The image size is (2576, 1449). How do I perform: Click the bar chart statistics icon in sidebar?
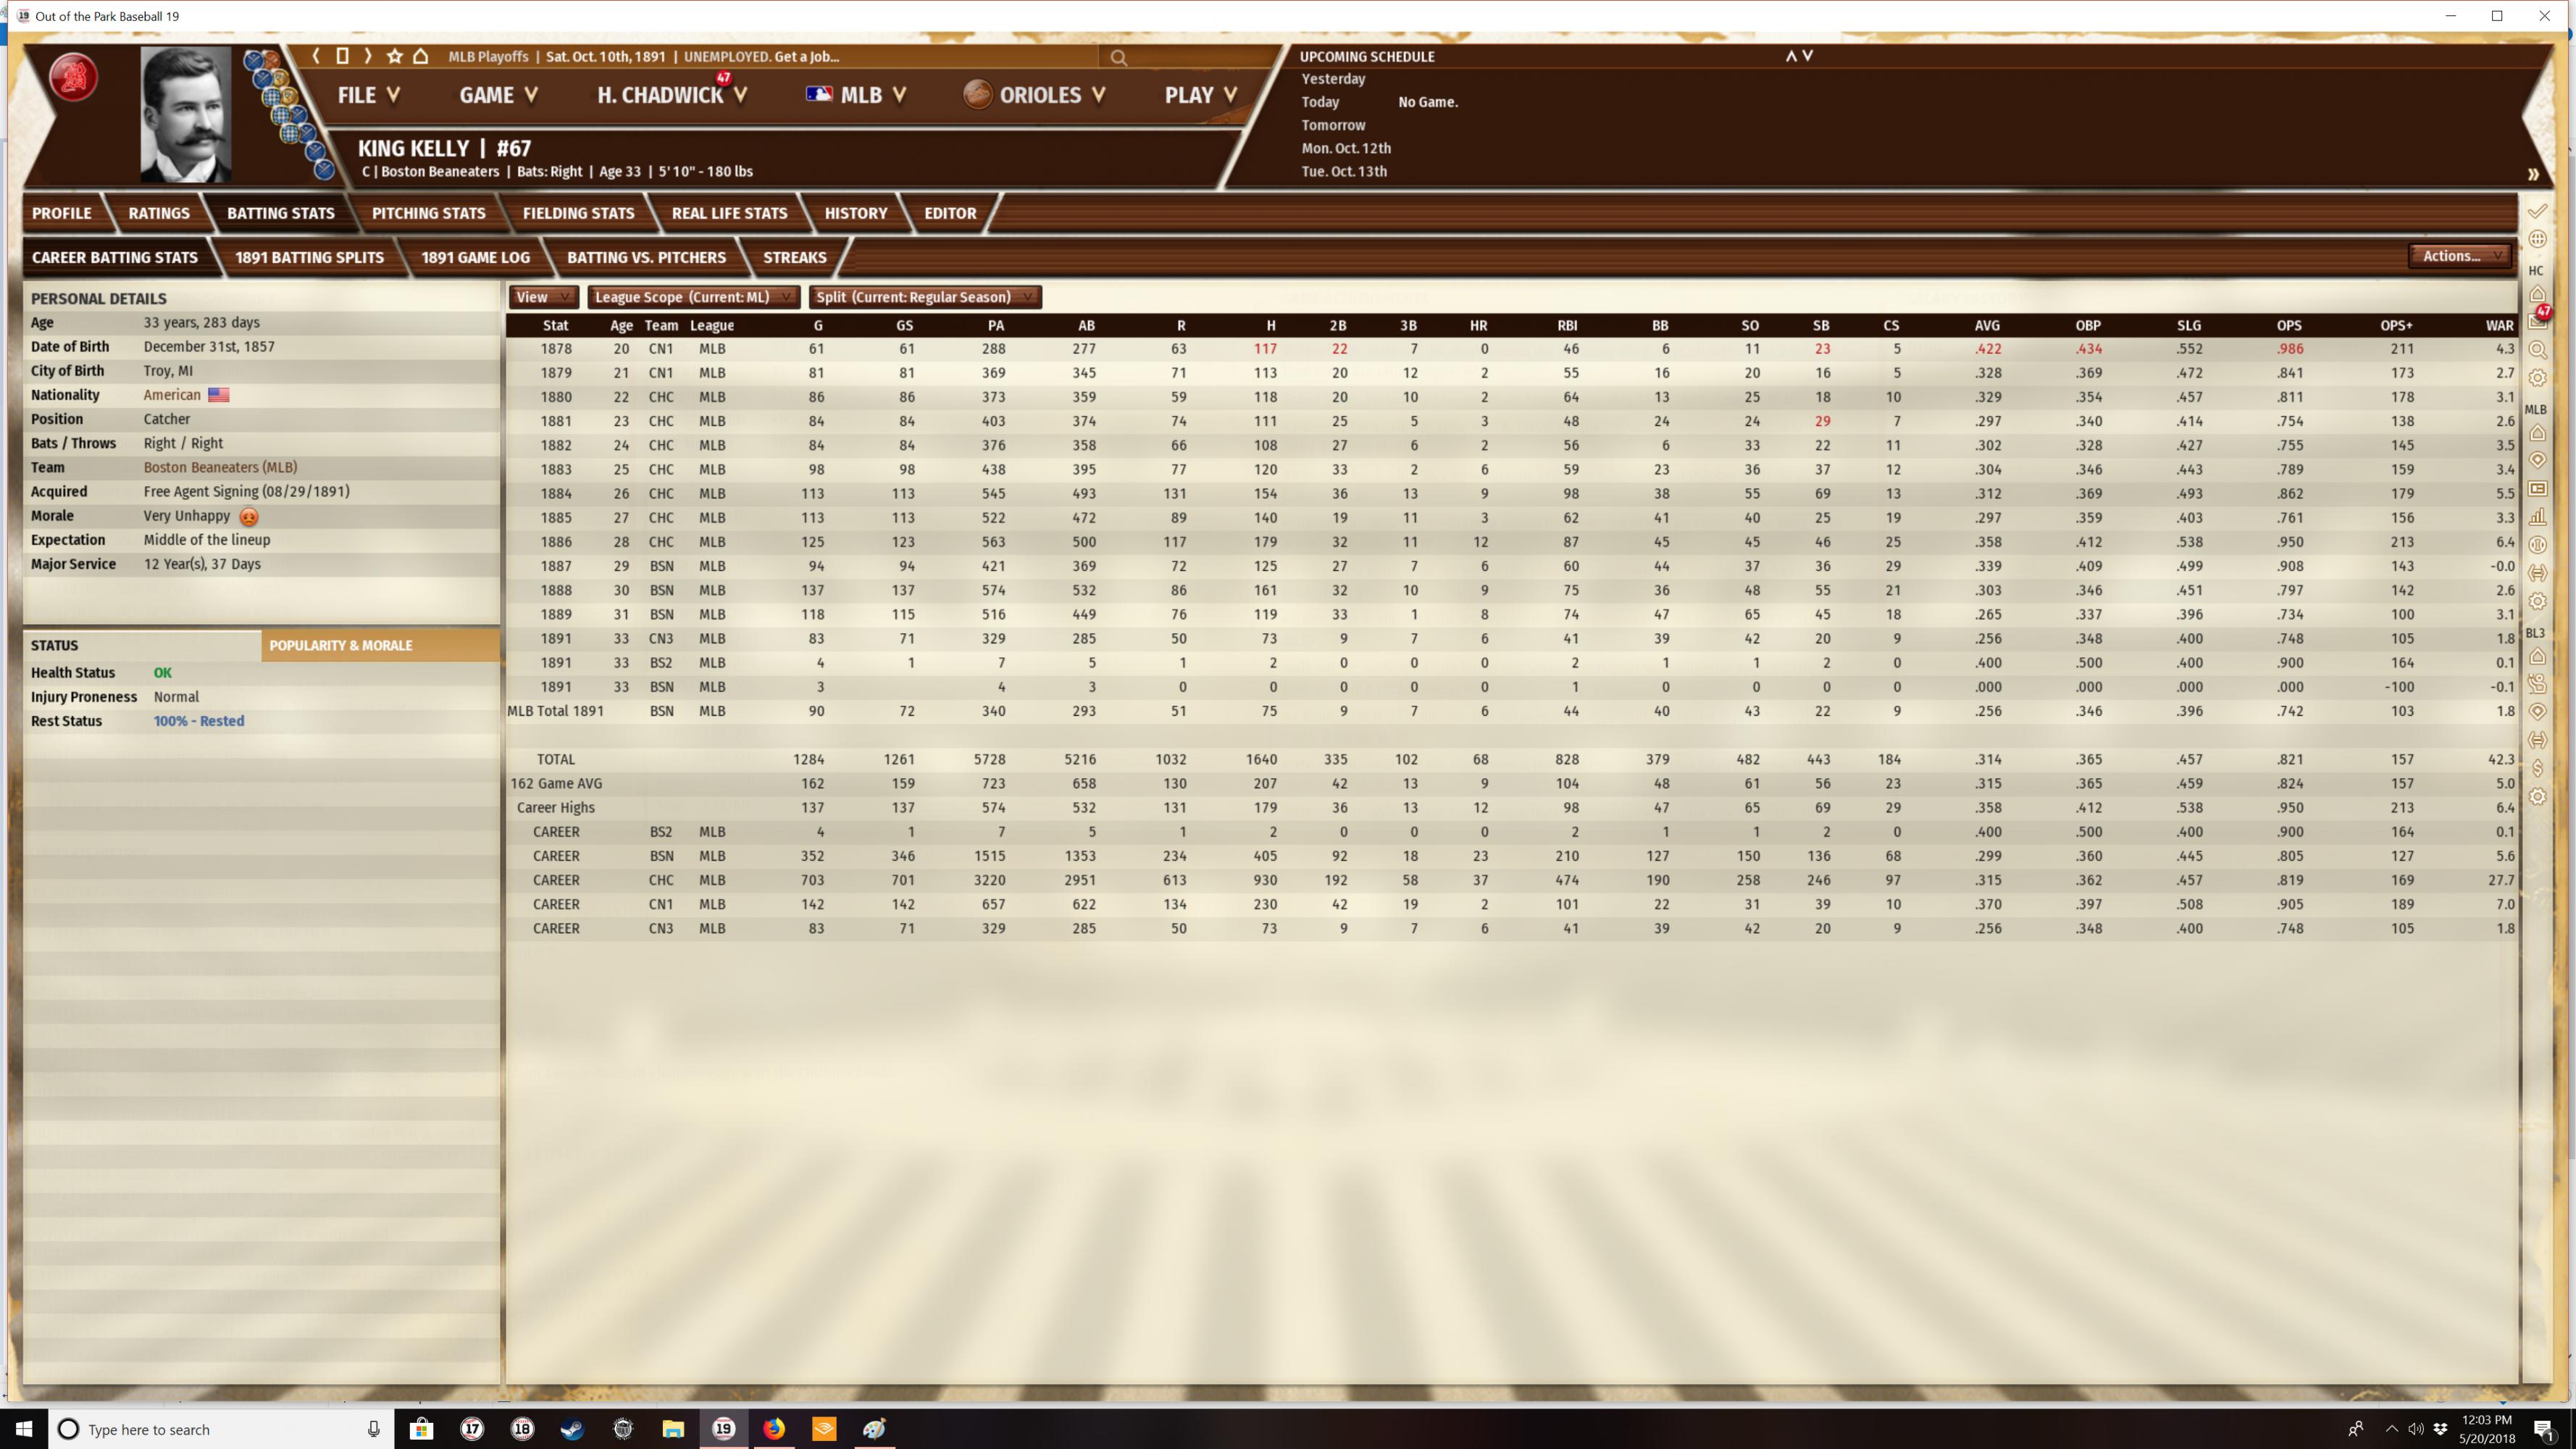pos(2538,516)
